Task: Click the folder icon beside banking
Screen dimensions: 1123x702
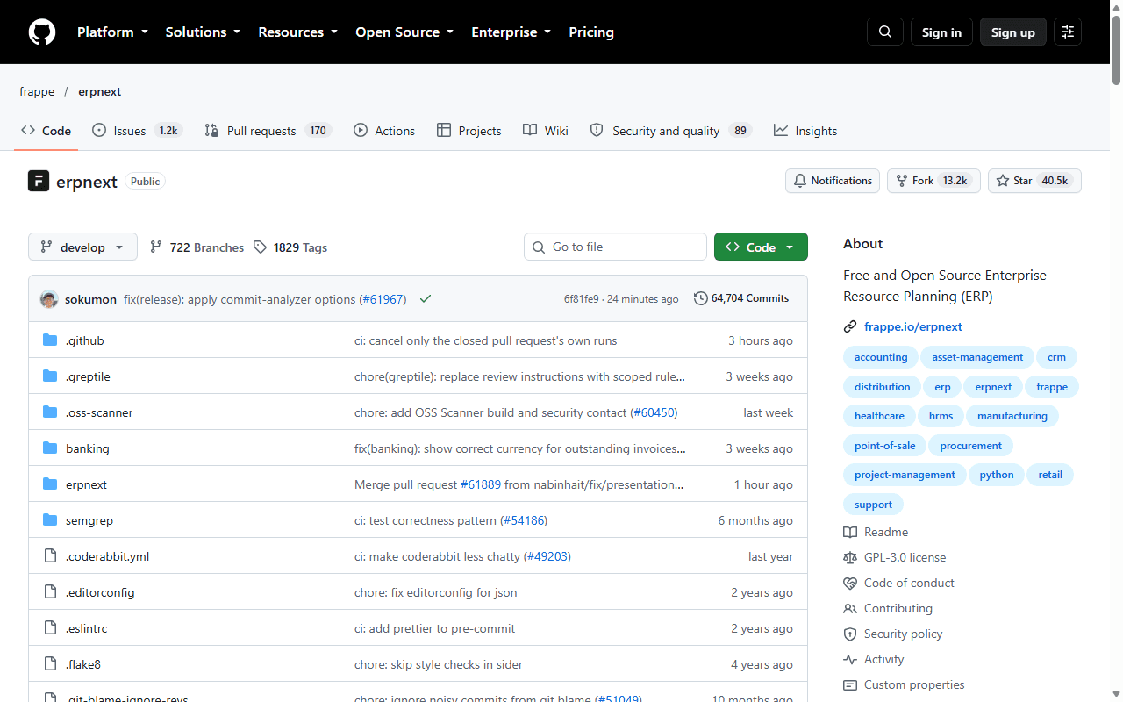Action: 50,448
